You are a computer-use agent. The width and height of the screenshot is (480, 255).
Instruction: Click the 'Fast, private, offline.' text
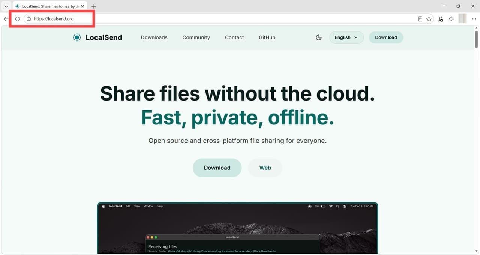[238, 117]
